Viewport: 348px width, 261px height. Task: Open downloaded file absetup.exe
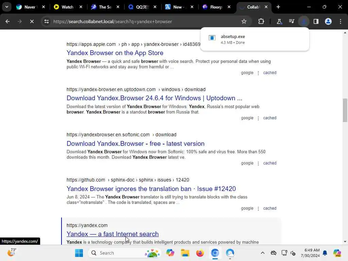coord(255,39)
